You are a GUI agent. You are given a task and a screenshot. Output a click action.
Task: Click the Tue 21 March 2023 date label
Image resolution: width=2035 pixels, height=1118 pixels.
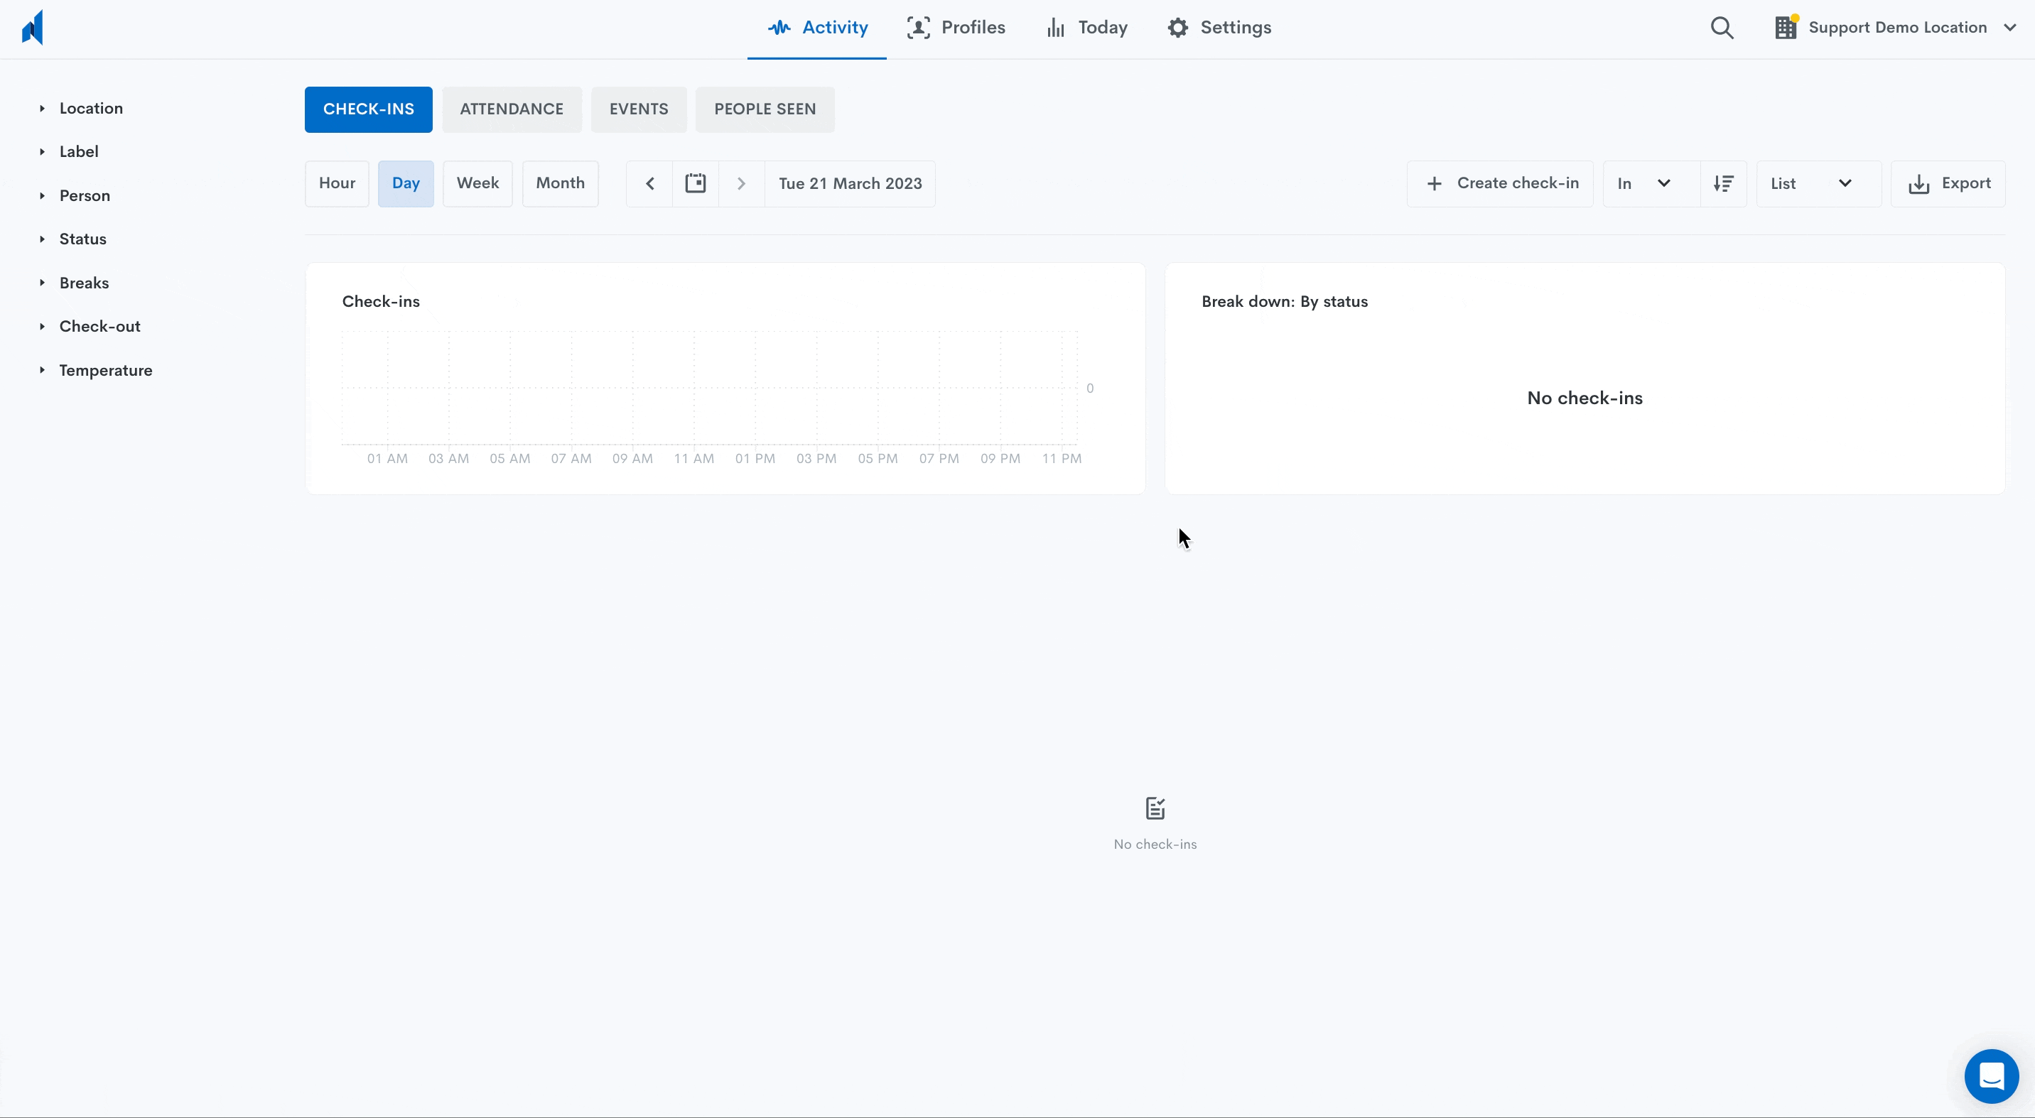pyautogui.click(x=850, y=184)
